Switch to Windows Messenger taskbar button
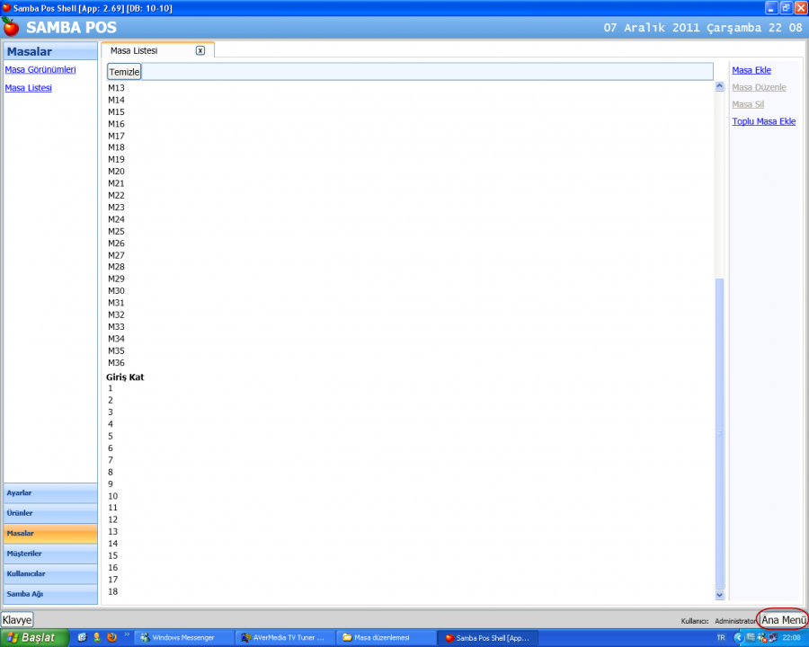 click(183, 638)
